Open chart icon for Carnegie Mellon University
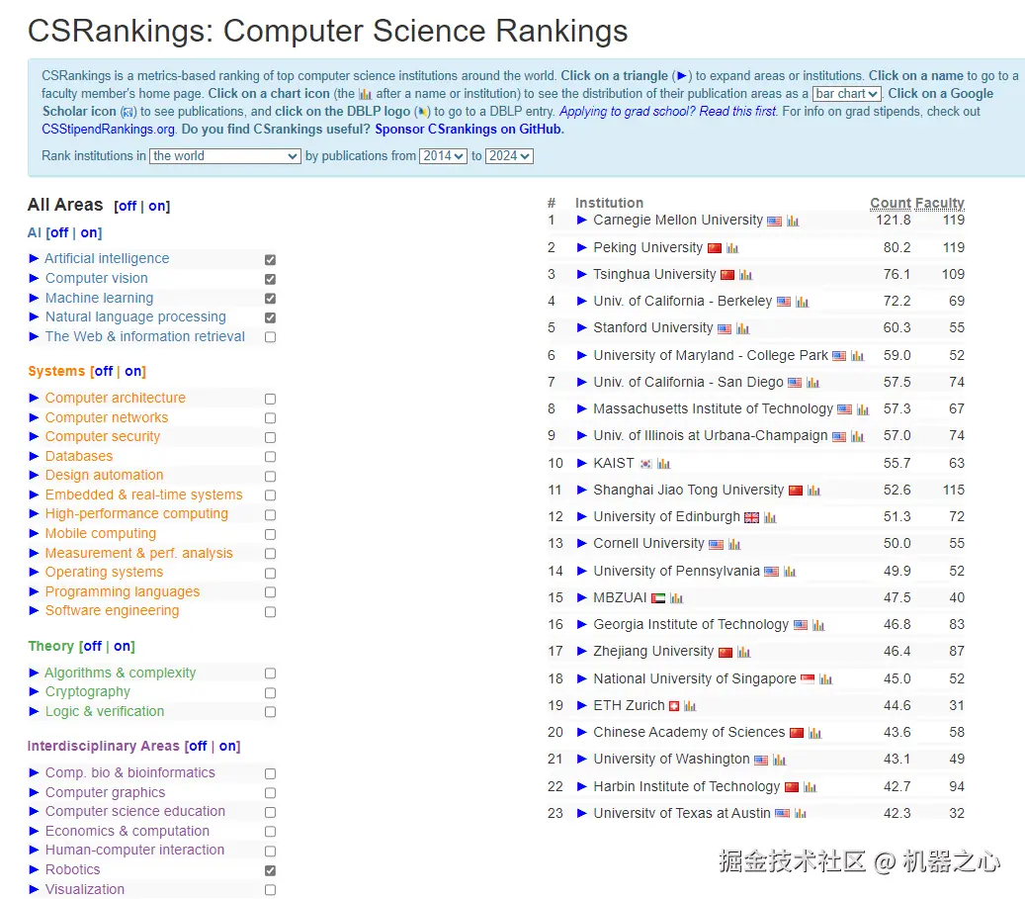The height and width of the screenshot is (899, 1025). point(793,222)
